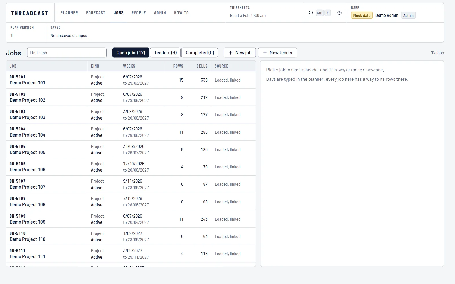The width and height of the screenshot is (455, 284).
Task: Click the Demo Admin user name
Action: 387,16
